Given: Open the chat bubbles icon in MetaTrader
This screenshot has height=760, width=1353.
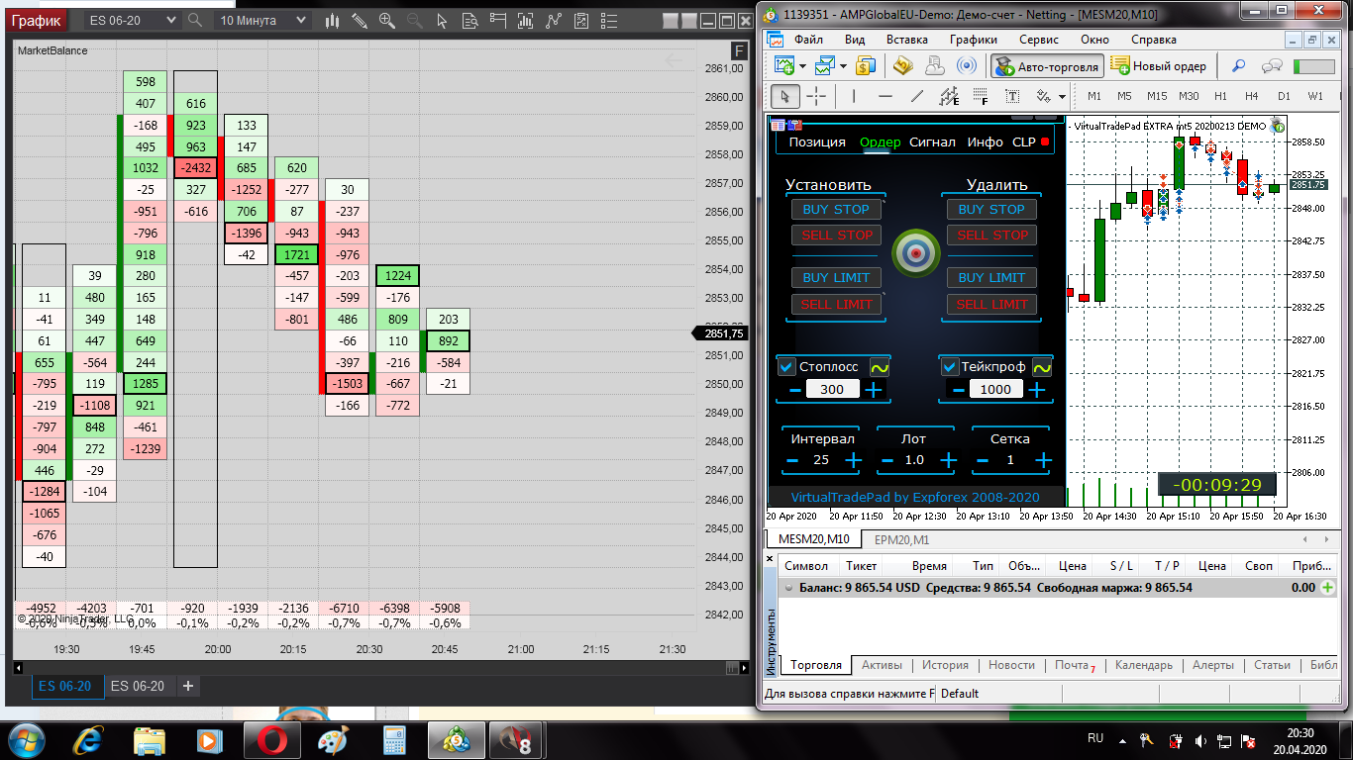Looking at the screenshot, I should pyautogui.click(x=1273, y=66).
